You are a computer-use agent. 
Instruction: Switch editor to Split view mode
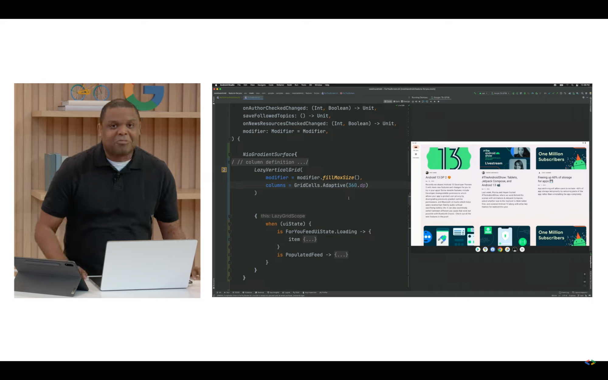[x=396, y=102]
